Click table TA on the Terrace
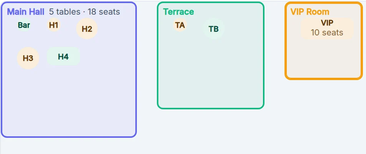The image size is (366, 154). tap(180, 25)
